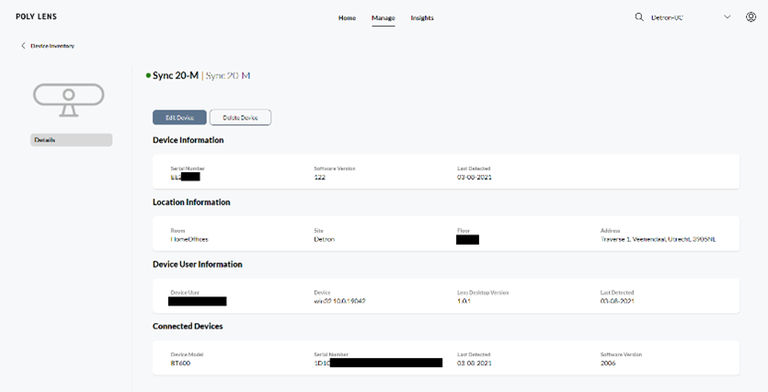Image resolution: width=768 pixels, height=392 pixels.
Task: Click the back arrow beside Device Inventory
Action: click(x=24, y=45)
